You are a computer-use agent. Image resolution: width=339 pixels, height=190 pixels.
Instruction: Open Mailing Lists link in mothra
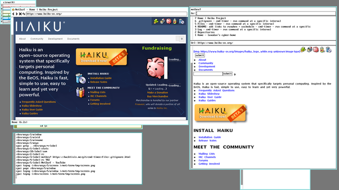[207, 154]
